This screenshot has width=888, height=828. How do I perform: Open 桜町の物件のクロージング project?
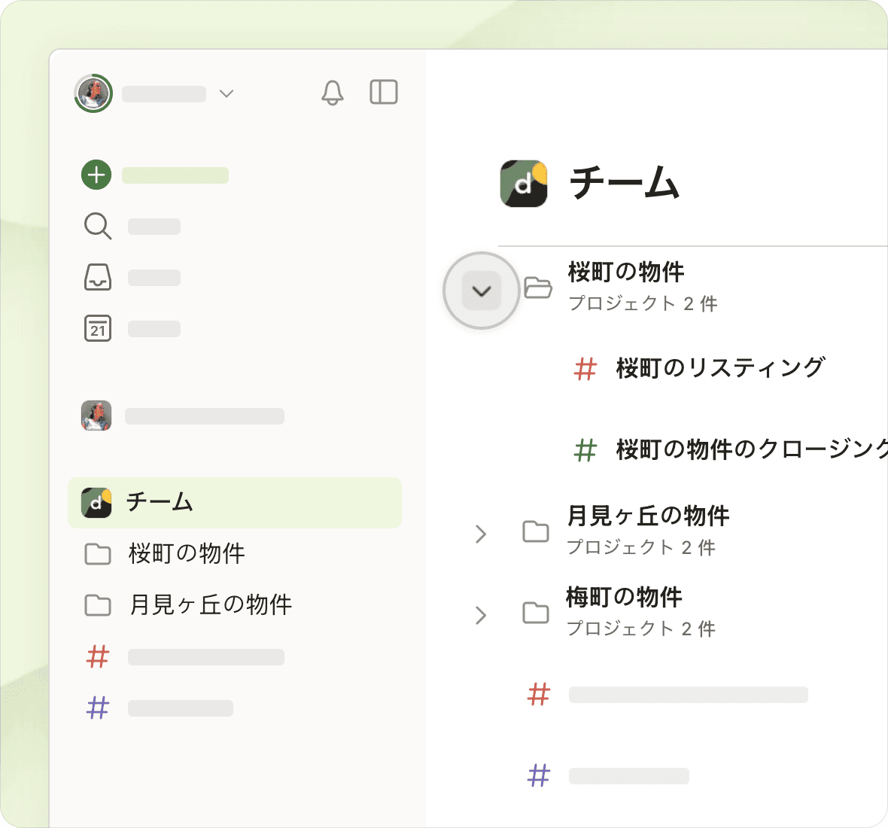tap(745, 449)
